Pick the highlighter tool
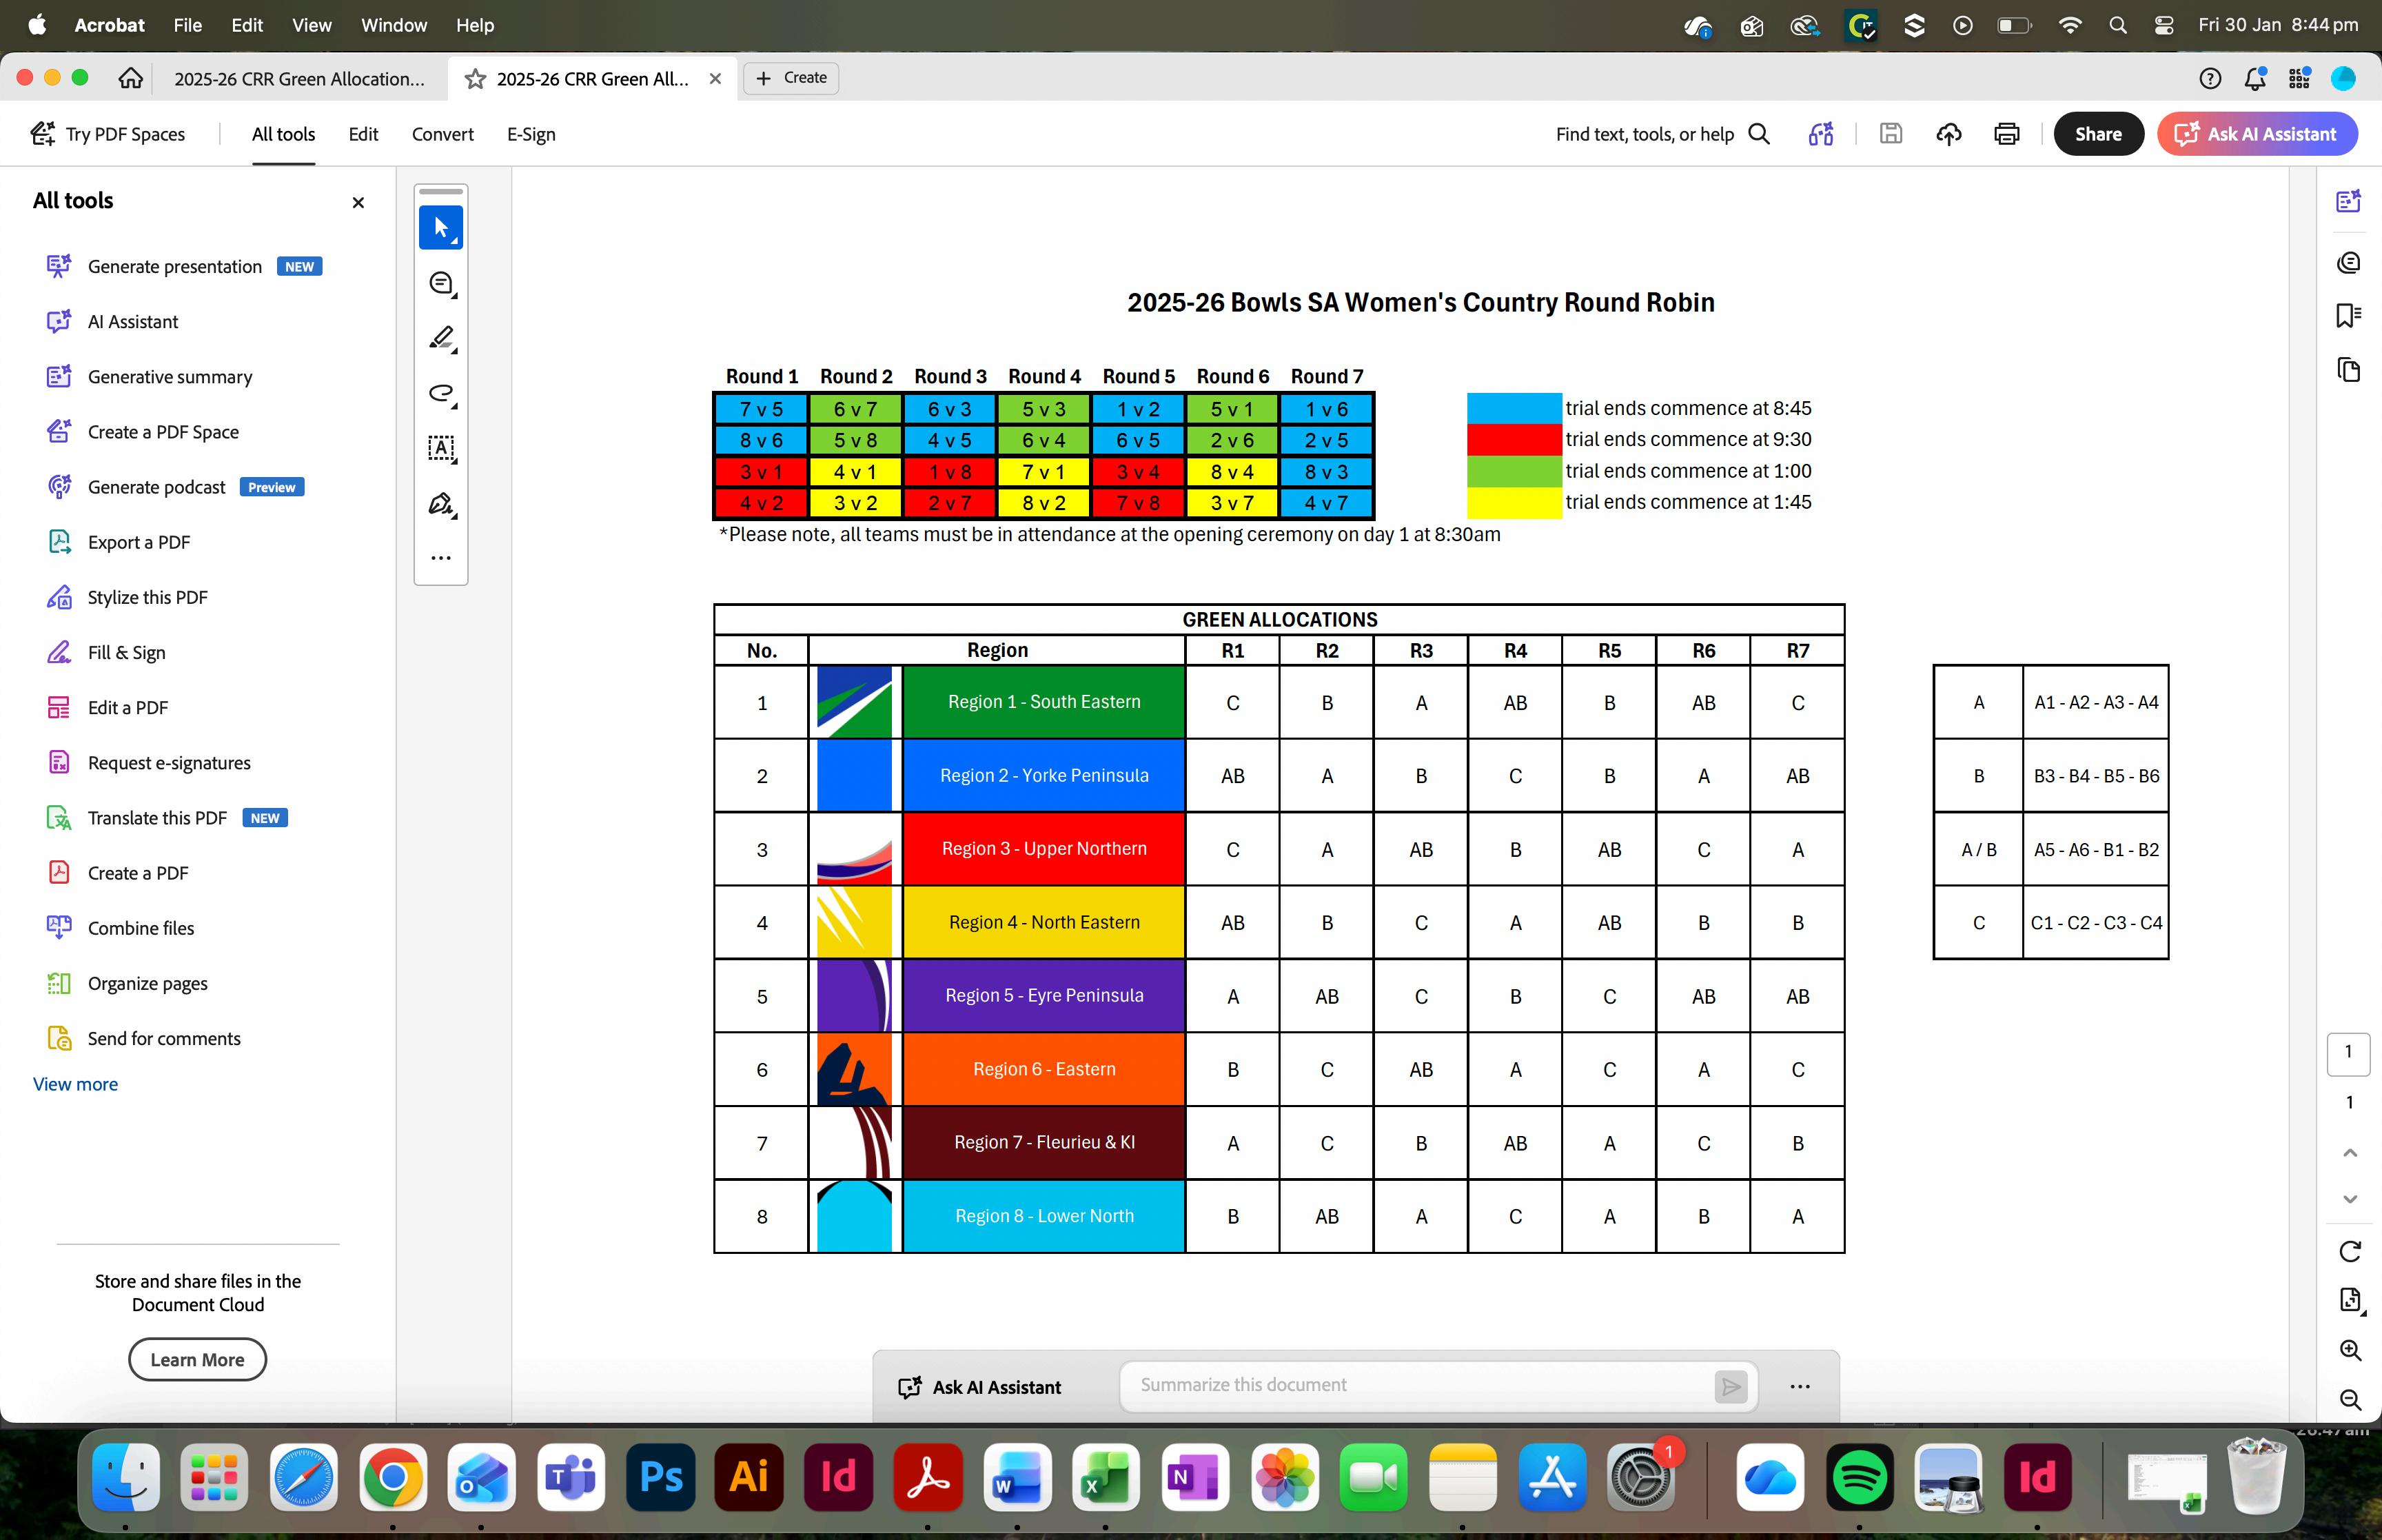 [x=441, y=338]
